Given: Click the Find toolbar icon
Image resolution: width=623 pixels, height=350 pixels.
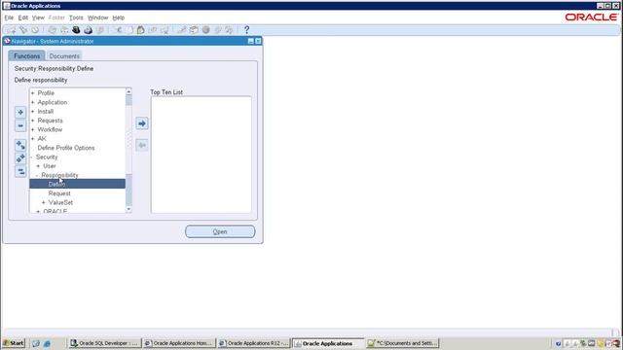Looking at the screenshot, I should pos(23,30).
